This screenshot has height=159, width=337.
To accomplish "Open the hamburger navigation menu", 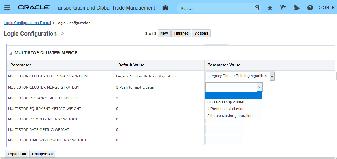I will 7,8.
